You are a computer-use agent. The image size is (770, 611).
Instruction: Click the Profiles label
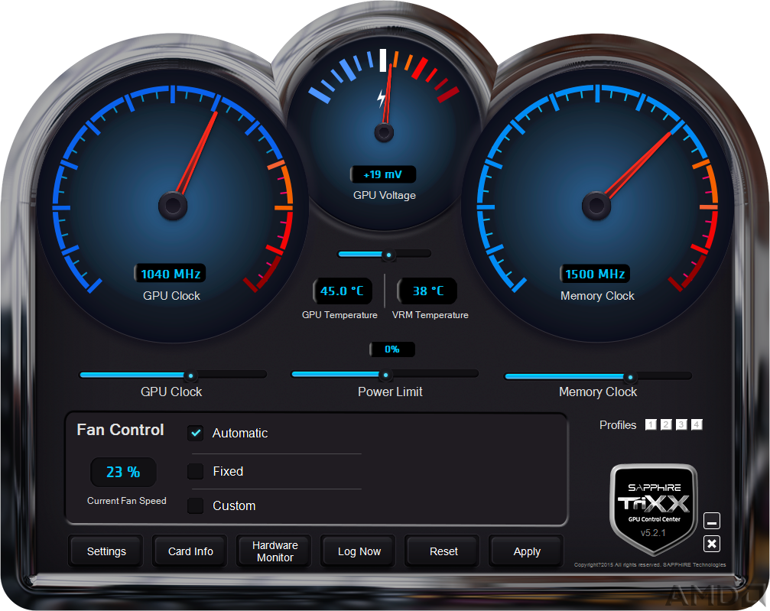point(618,425)
